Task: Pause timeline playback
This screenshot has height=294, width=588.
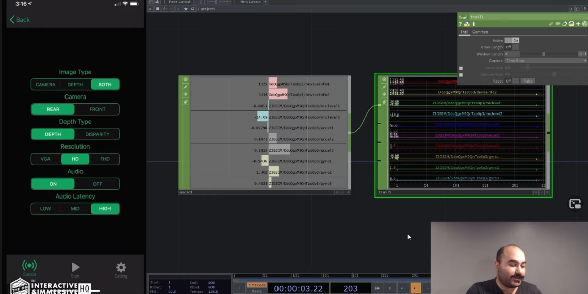Action: (x=389, y=288)
